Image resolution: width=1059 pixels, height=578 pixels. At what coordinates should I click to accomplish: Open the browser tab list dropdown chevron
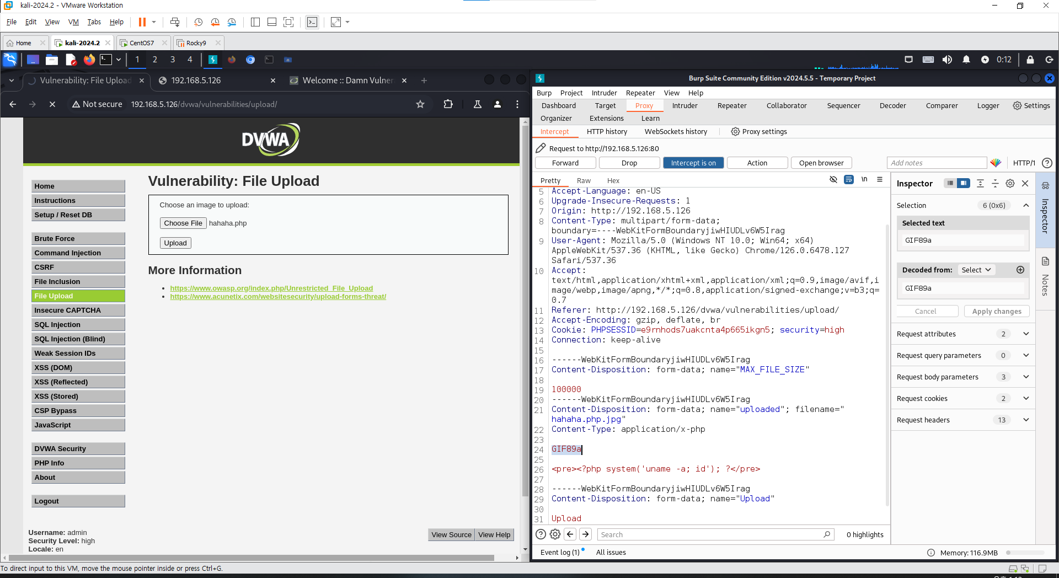[x=12, y=81]
